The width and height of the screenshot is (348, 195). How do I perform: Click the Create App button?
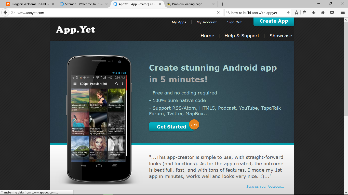pyautogui.click(x=274, y=21)
